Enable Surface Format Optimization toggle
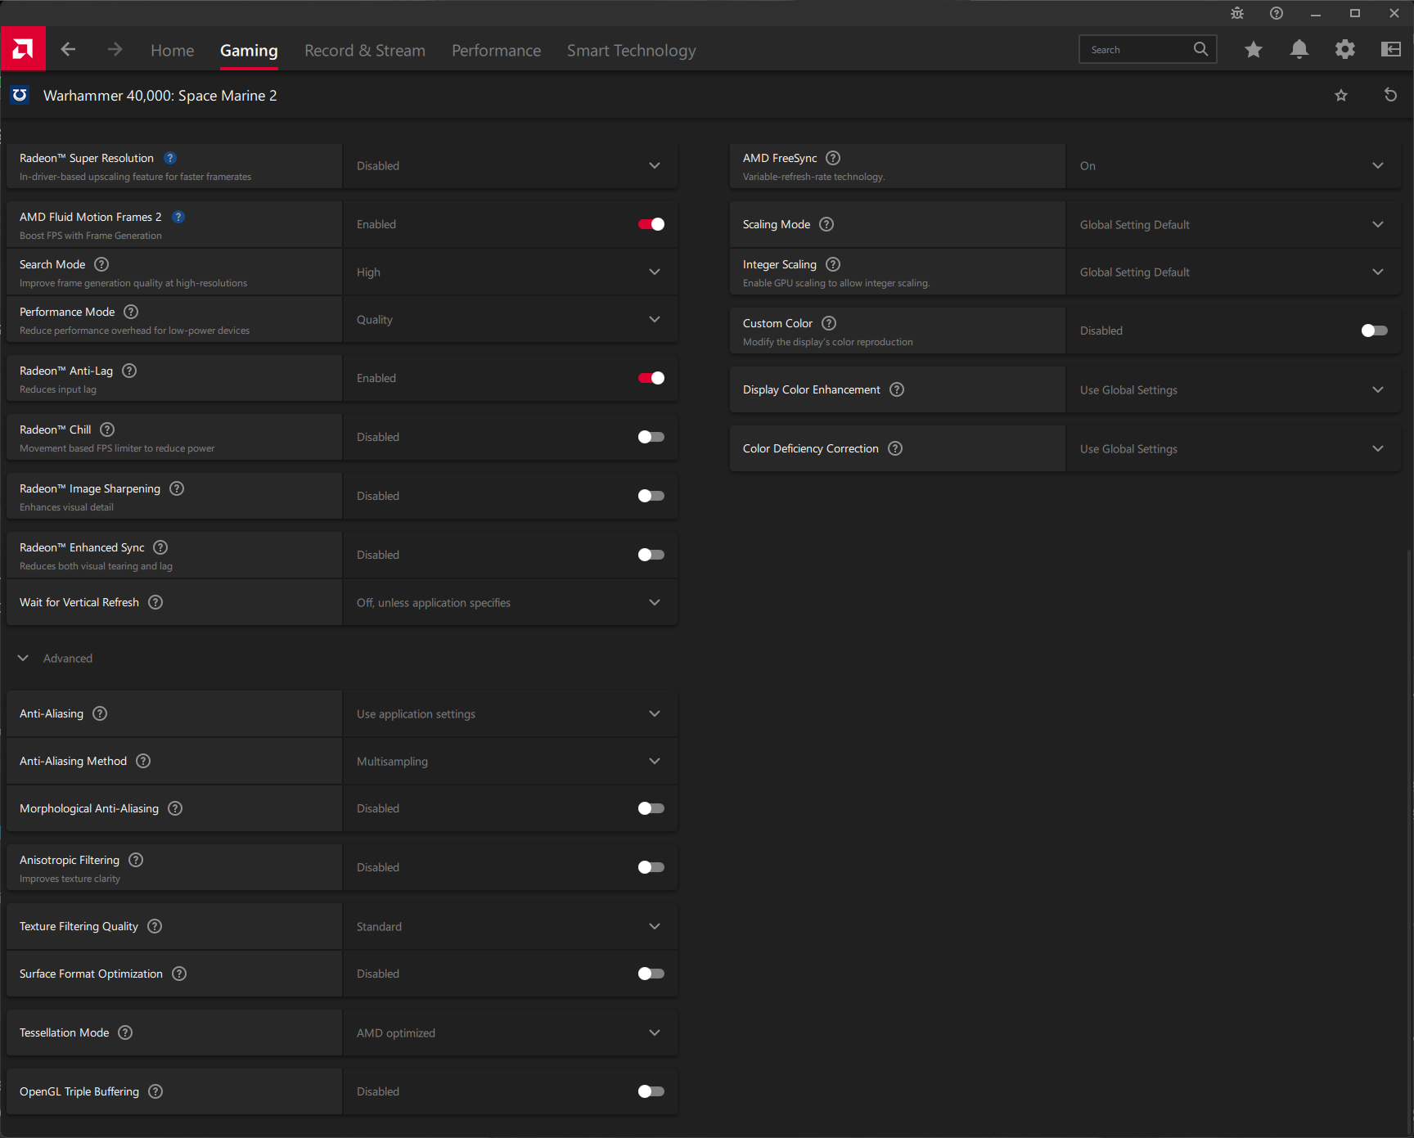 point(651,974)
